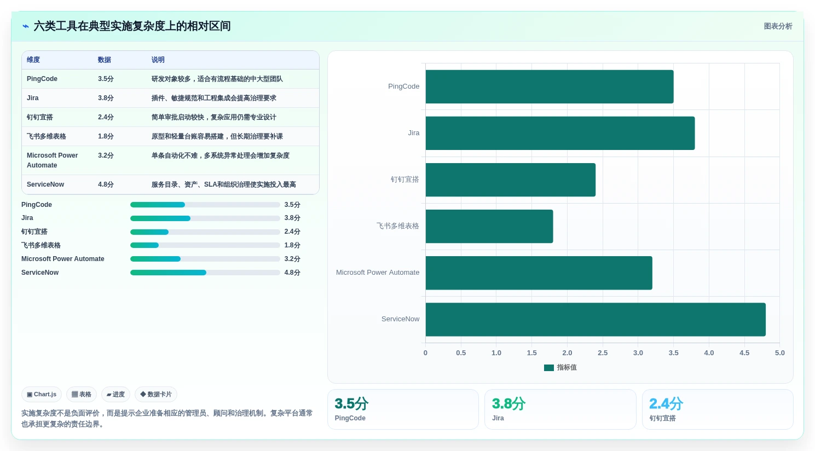The height and width of the screenshot is (451, 815).
Task: Click the ServiceNow bar in chart
Action: pyautogui.click(x=596, y=319)
